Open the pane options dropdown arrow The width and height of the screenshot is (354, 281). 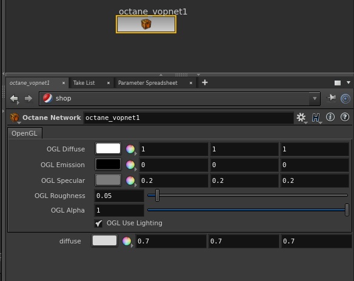pyautogui.click(x=349, y=83)
